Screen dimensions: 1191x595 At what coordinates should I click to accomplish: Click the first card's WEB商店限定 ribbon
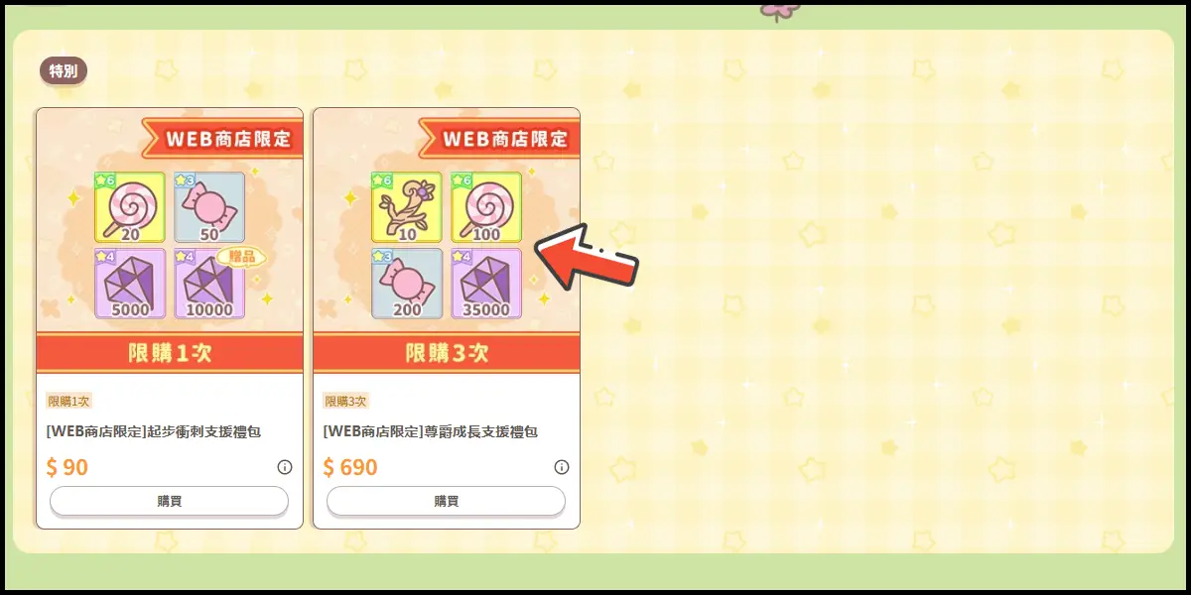[x=221, y=138]
